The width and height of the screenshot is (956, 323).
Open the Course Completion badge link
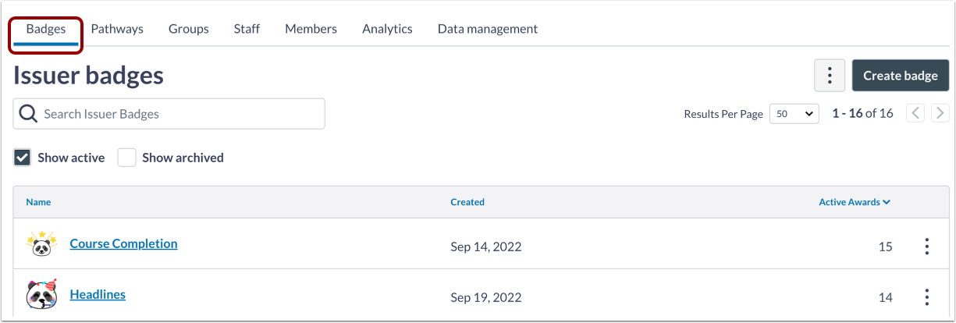click(123, 243)
